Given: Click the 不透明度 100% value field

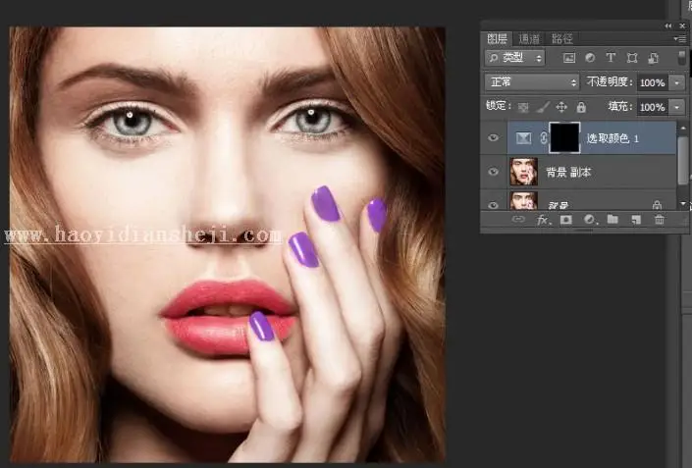Looking at the screenshot, I should [653, 82].
